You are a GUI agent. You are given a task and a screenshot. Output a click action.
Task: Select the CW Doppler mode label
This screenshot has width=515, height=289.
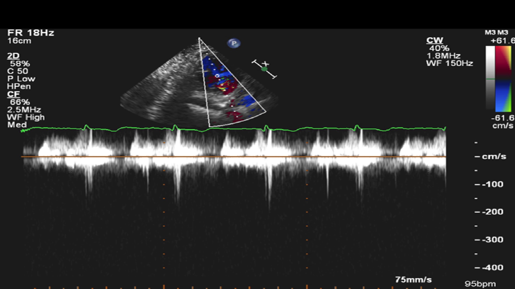435,40
